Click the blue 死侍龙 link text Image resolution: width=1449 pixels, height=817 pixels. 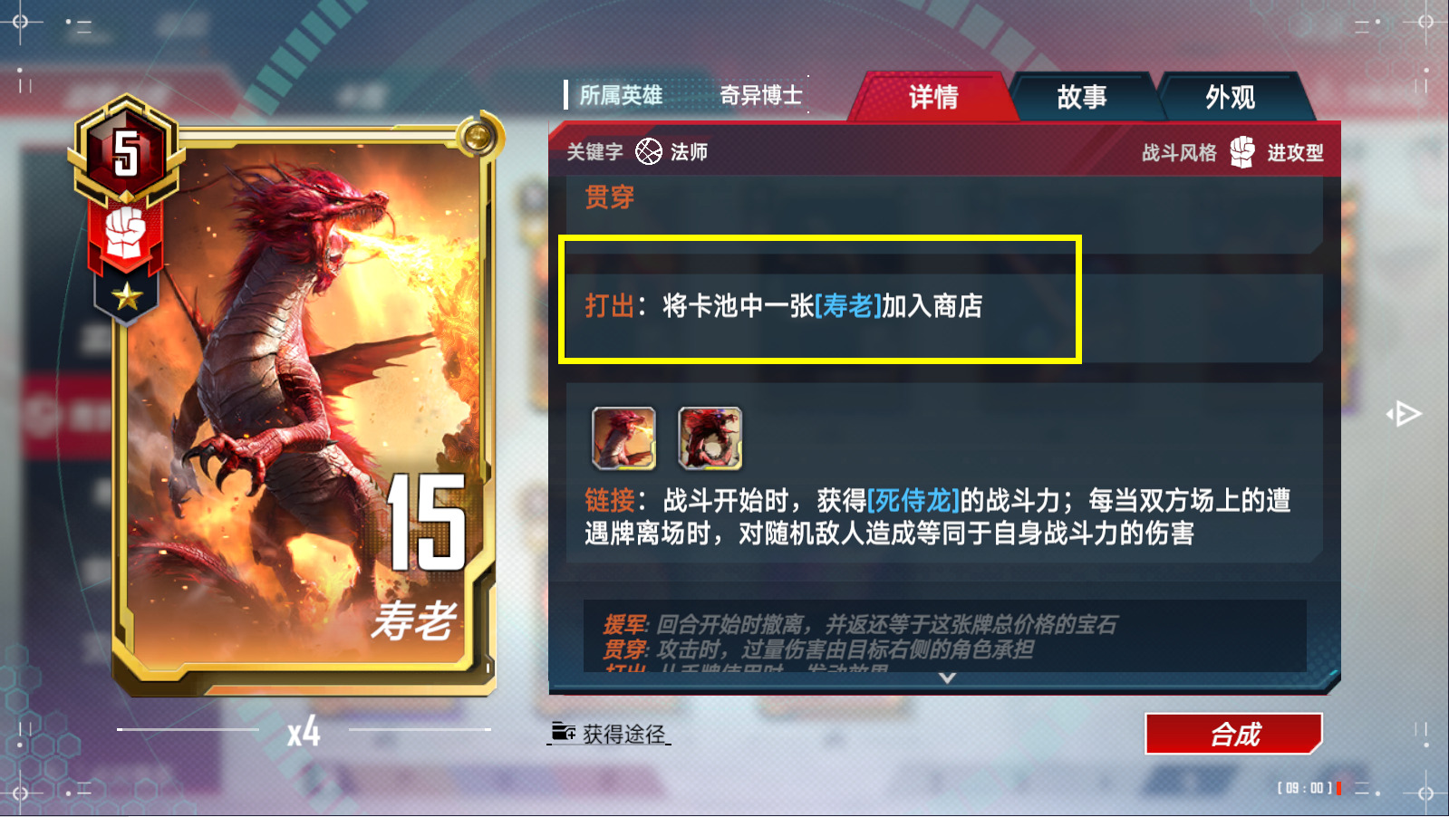click(913, 500)
